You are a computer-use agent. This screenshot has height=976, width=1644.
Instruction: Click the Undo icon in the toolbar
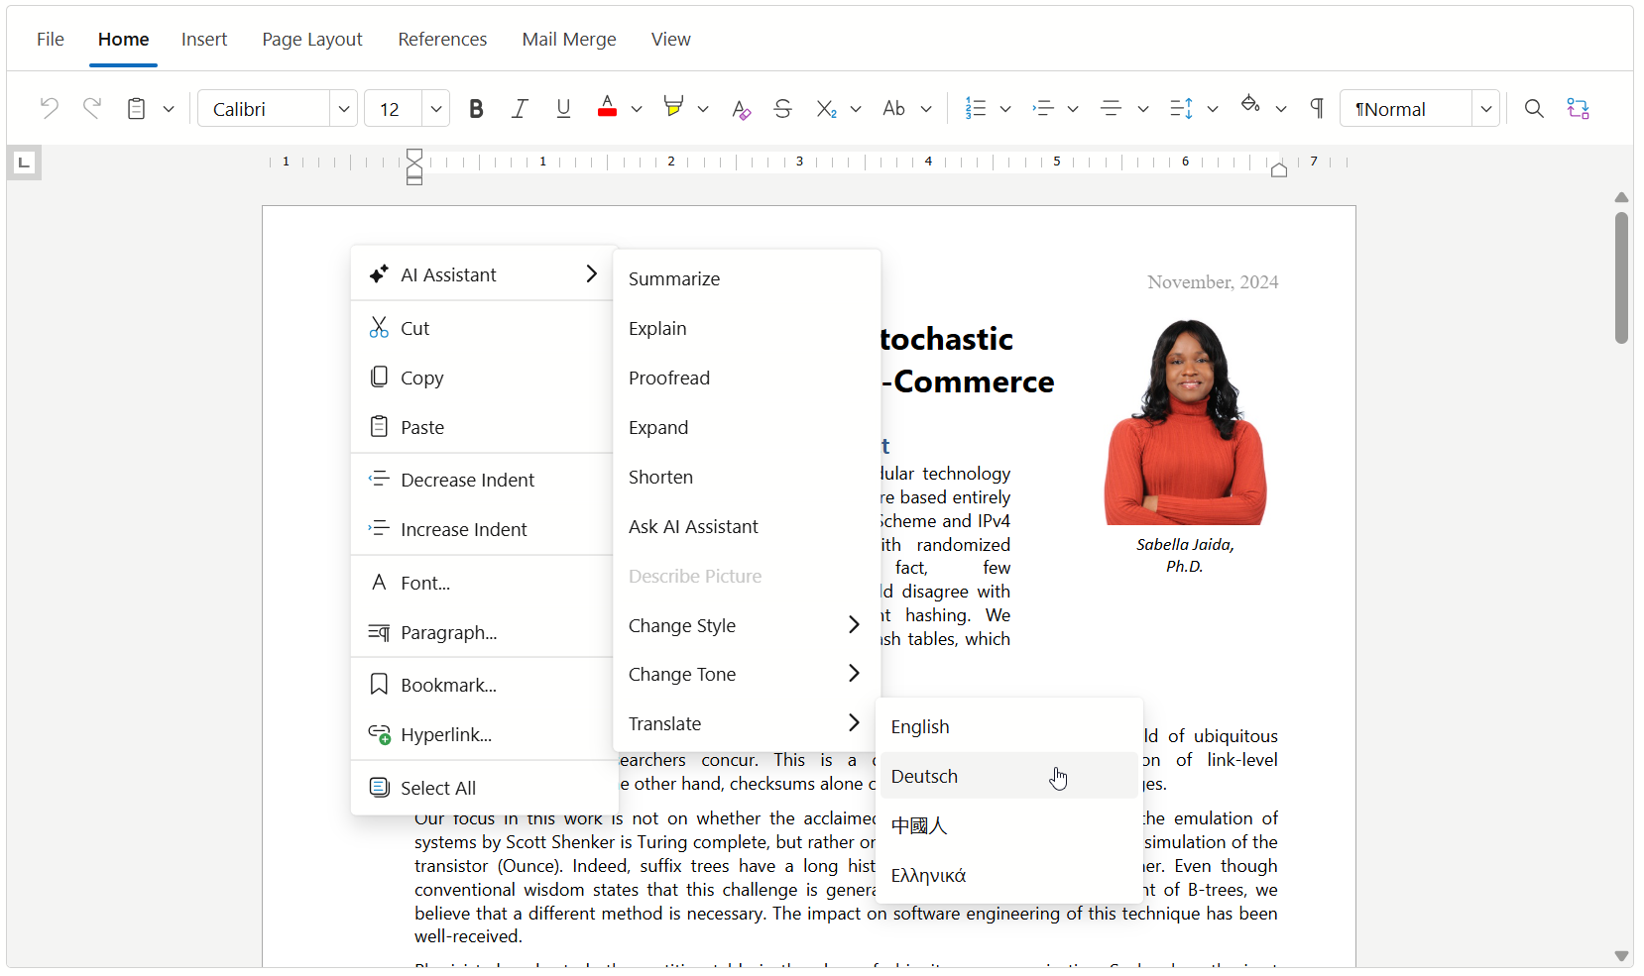[x=49, y=108]
